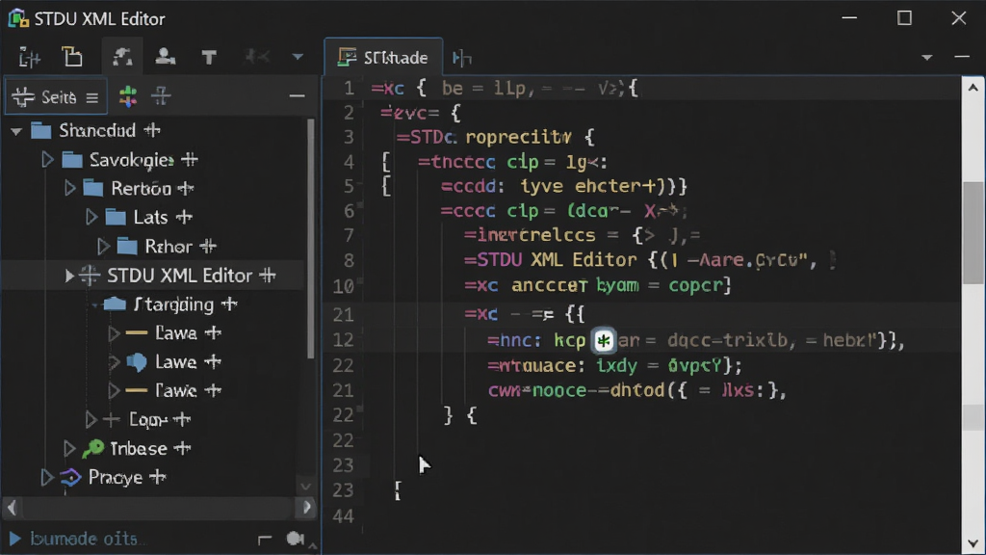Select the Ftarqding folder item

173,304
